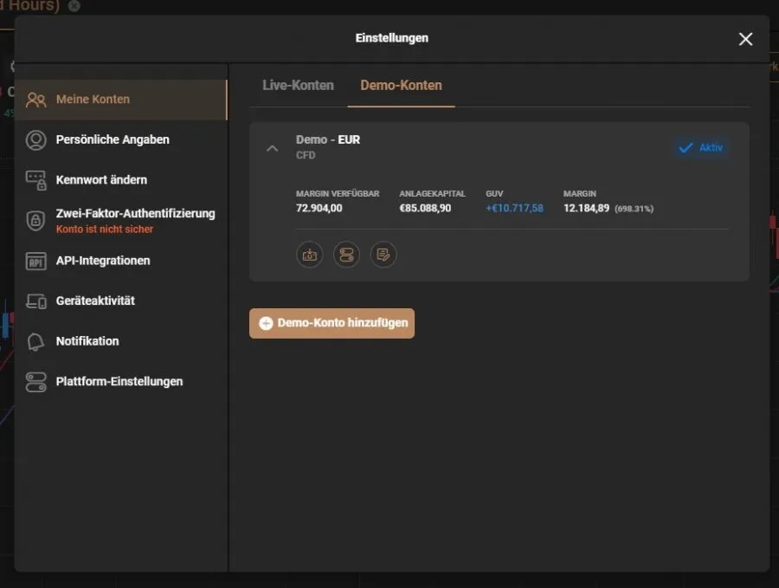The height and width of the screenshot is (588, 779).
Task: Open the Persönliche Angaben section
Action: coord(113,139)
